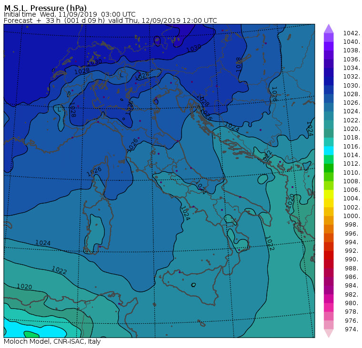The width and height of the screenshot is (362, 348).
Task: Click the "1028." legend label in the colorbar
Action: pos(352,94)
